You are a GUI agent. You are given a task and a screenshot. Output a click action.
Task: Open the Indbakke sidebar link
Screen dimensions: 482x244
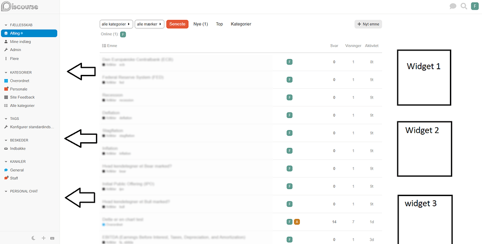click(18, 148)
